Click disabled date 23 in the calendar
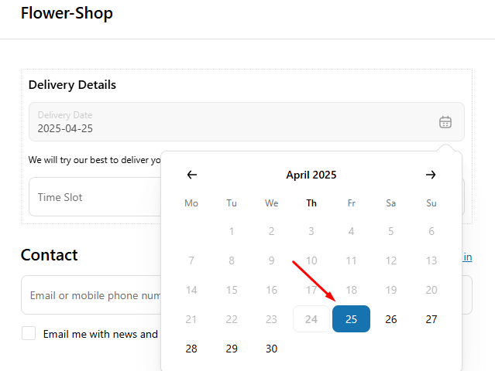Image resolution: width=495 pixels, height=371 pixels. tap(271, 319)
